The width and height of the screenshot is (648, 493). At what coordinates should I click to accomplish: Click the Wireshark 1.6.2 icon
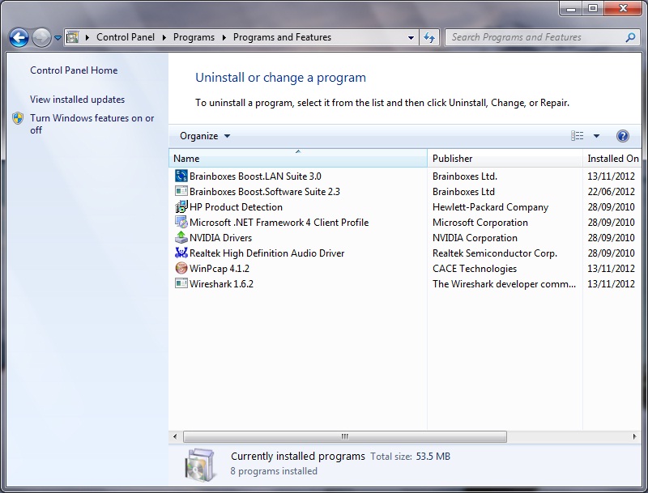[x=181, y=284]
